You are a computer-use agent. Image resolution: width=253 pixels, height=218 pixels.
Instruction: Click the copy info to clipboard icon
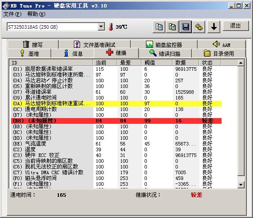coord(159,27)
